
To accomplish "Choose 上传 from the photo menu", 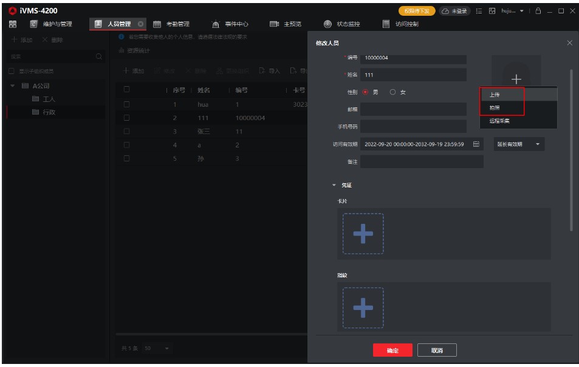I will coord(519,95).
